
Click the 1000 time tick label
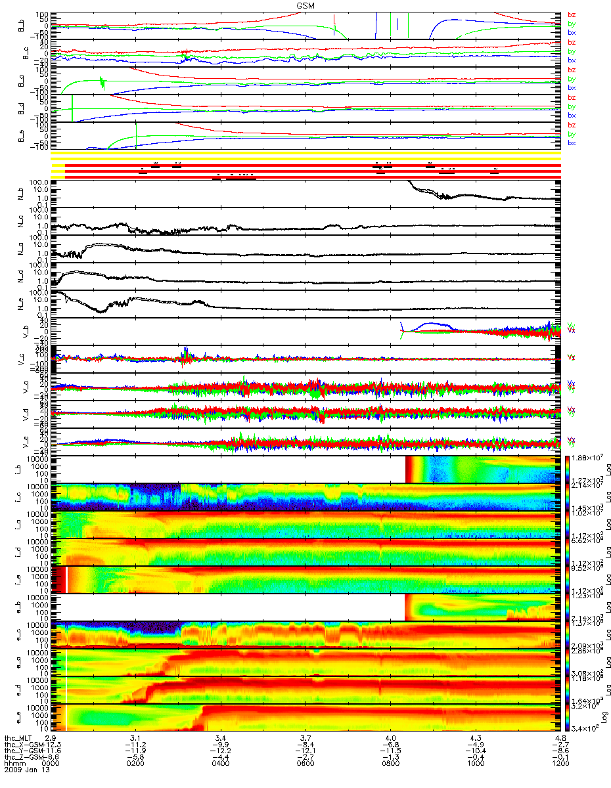coord(475,764)
